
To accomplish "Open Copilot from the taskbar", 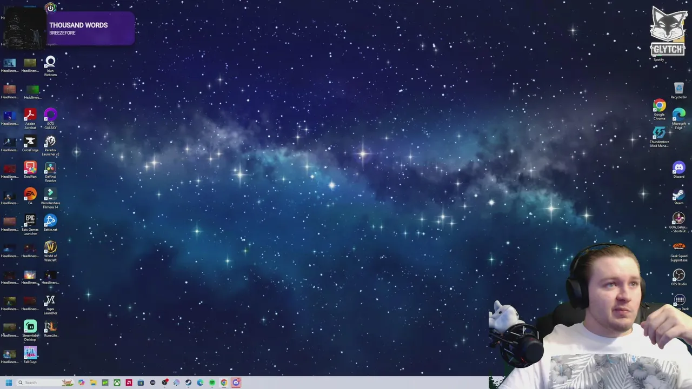I will tap(81, 383).
